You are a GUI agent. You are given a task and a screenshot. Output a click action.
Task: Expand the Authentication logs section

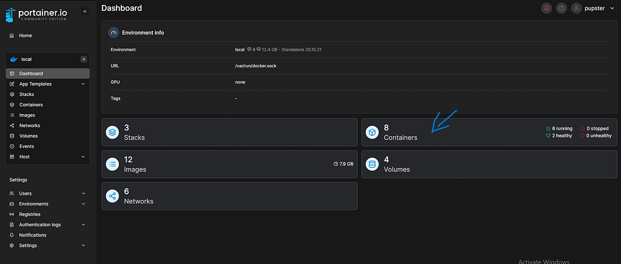click(x=83, y=225)
